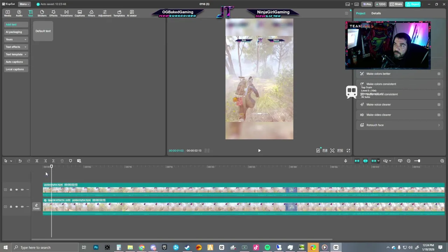Screen dimensions: 448x252
Task: Toggle main track magnet on timeline
Action: (x=357, y=161)
